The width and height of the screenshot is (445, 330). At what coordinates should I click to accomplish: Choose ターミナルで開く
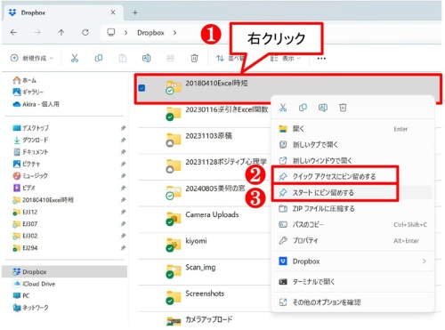click(352, 282)
